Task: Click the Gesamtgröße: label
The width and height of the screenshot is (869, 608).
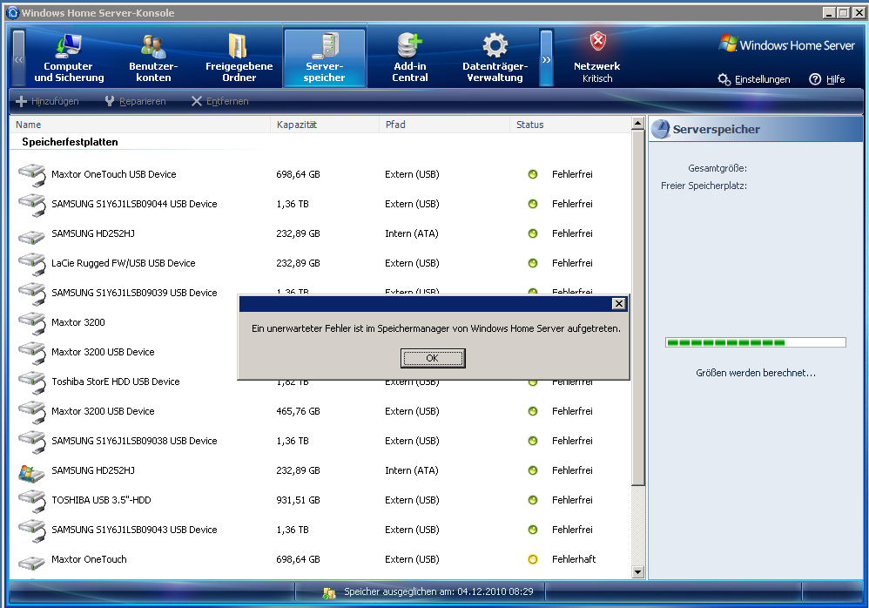Action: point(717,168)
